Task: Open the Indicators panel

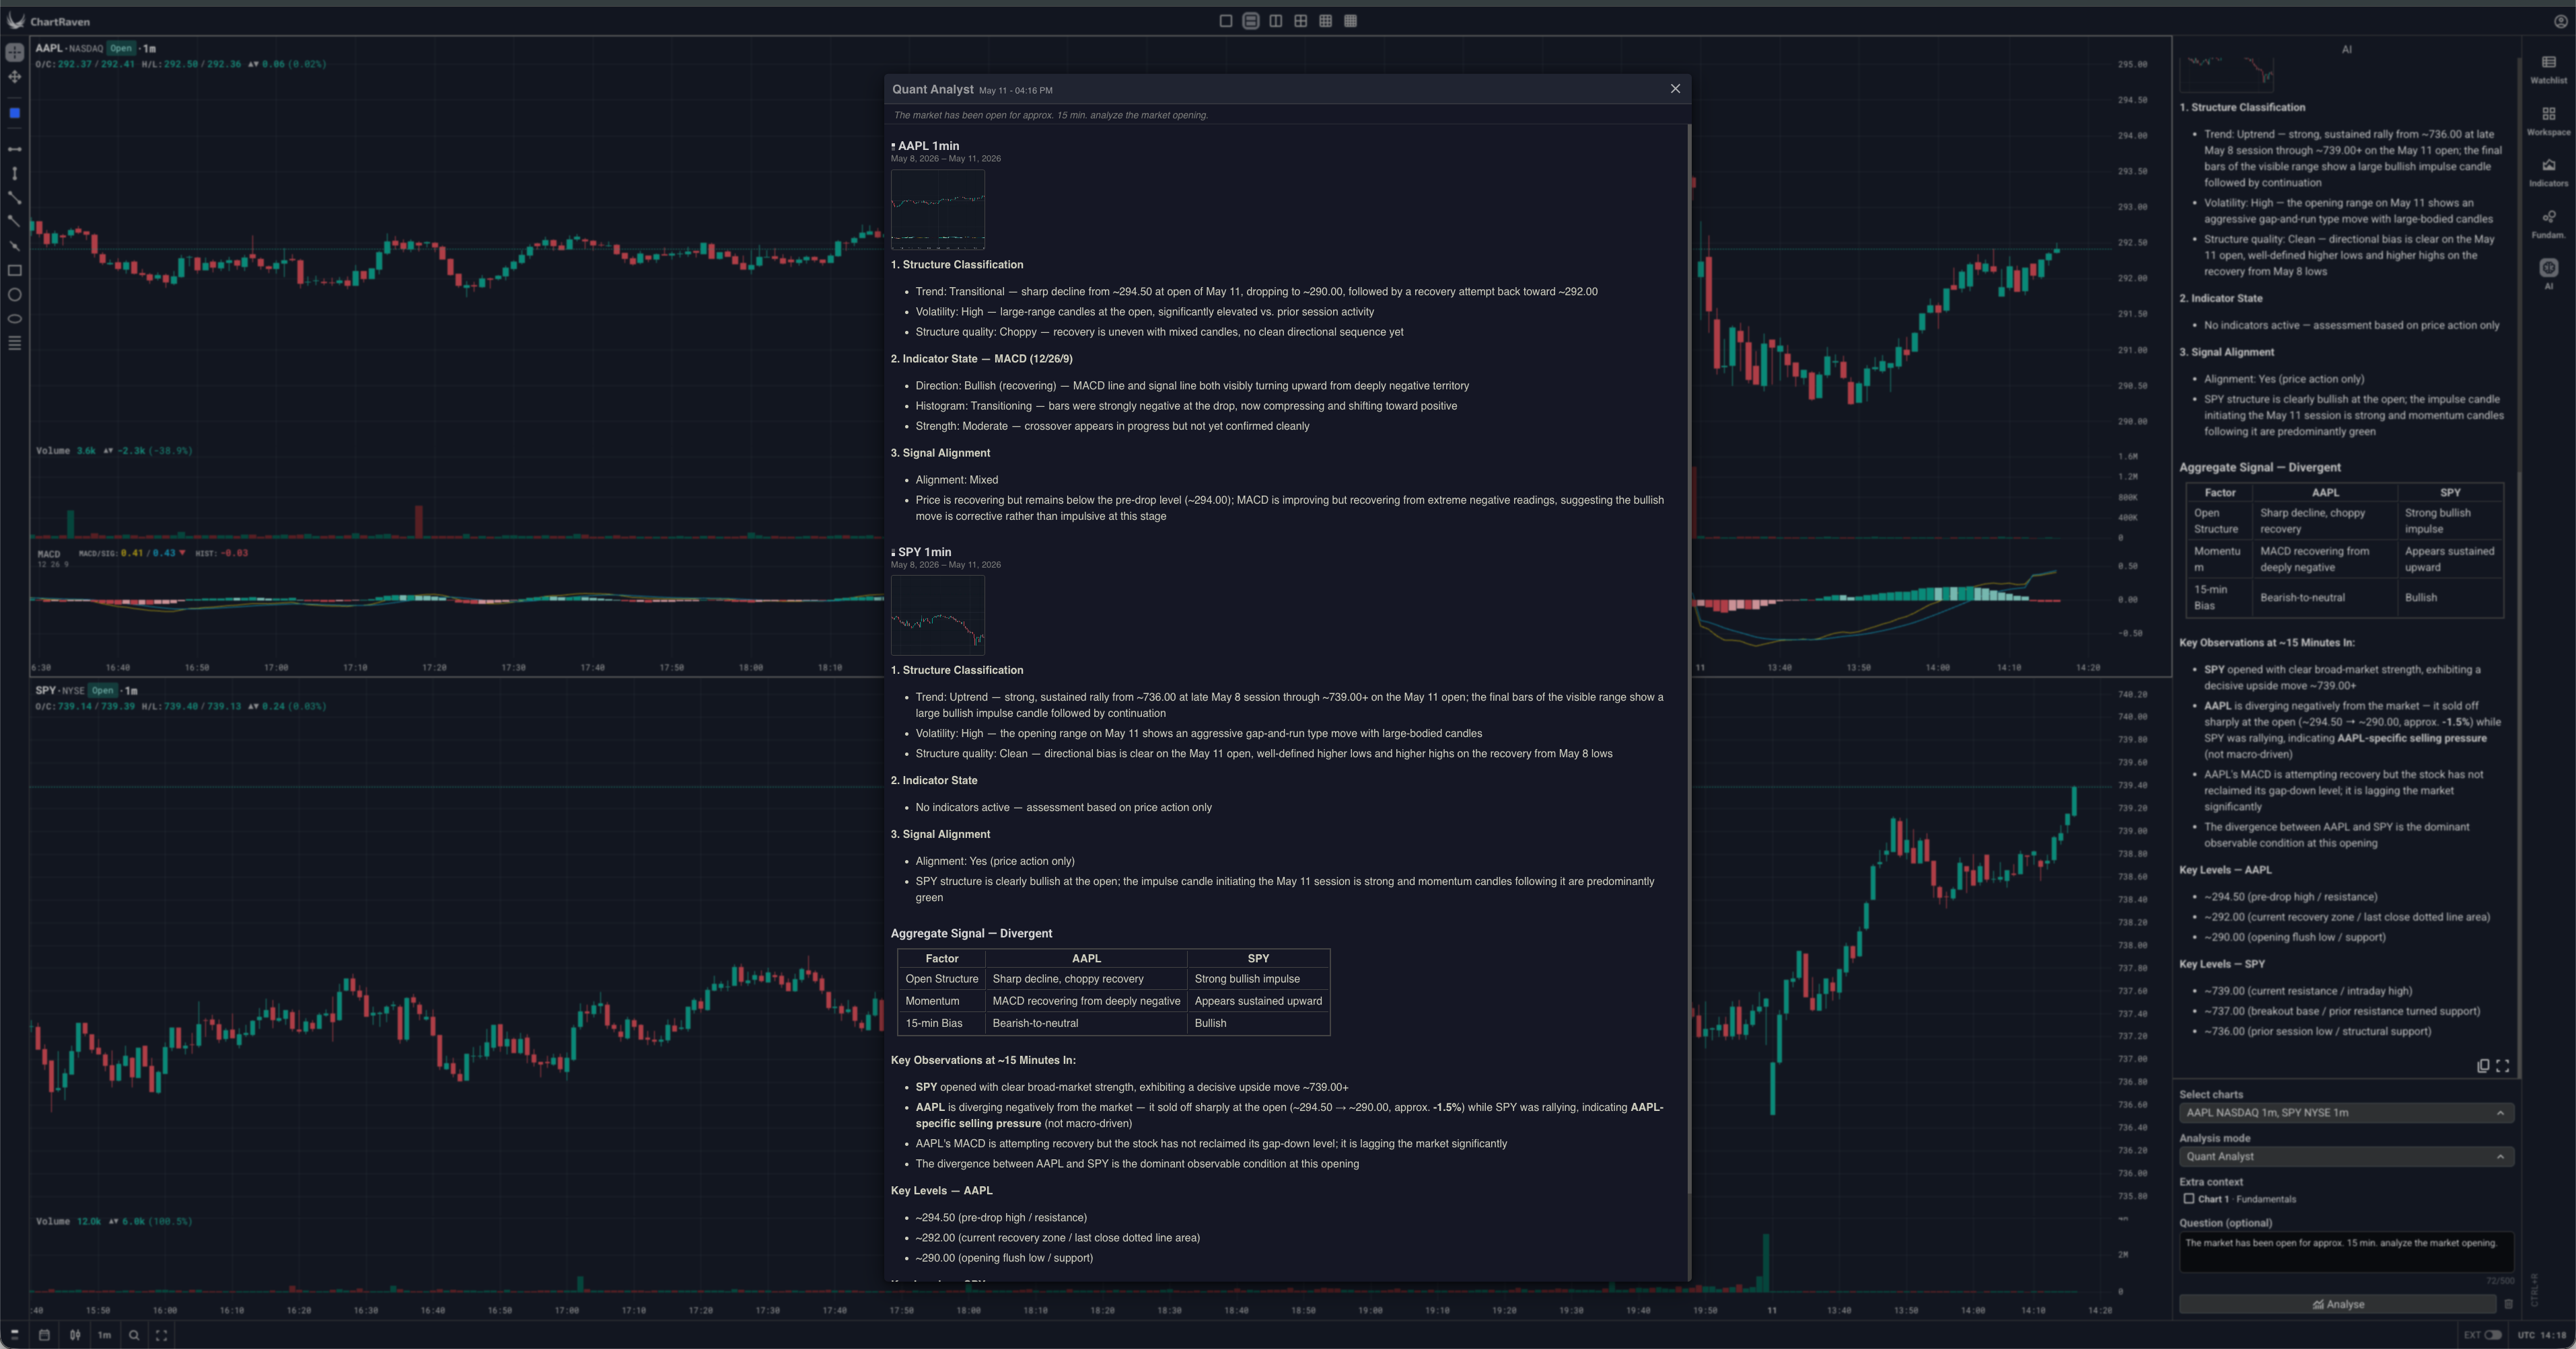Action: 2548,172
